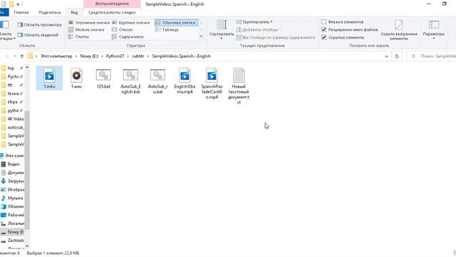Open the Параметры dropdown
Screen dimensions: 456x257
[434, 30]
